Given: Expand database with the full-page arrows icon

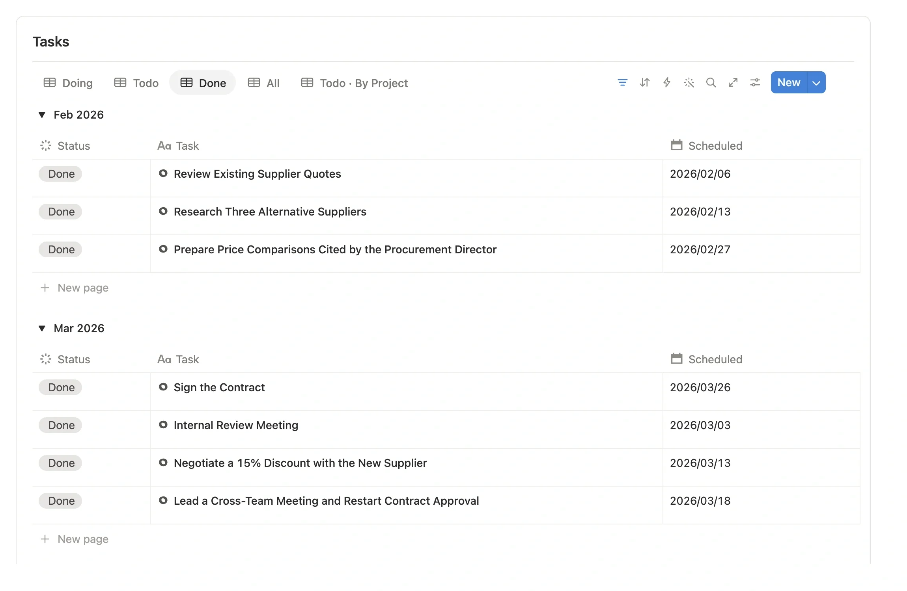Looking at the screenshot, I should pos(733,83).
